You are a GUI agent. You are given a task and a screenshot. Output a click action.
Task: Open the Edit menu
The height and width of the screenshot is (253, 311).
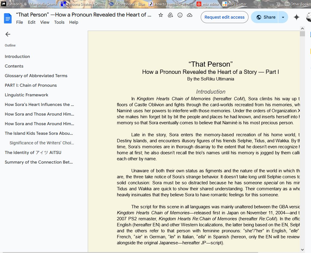pos(32,22)
